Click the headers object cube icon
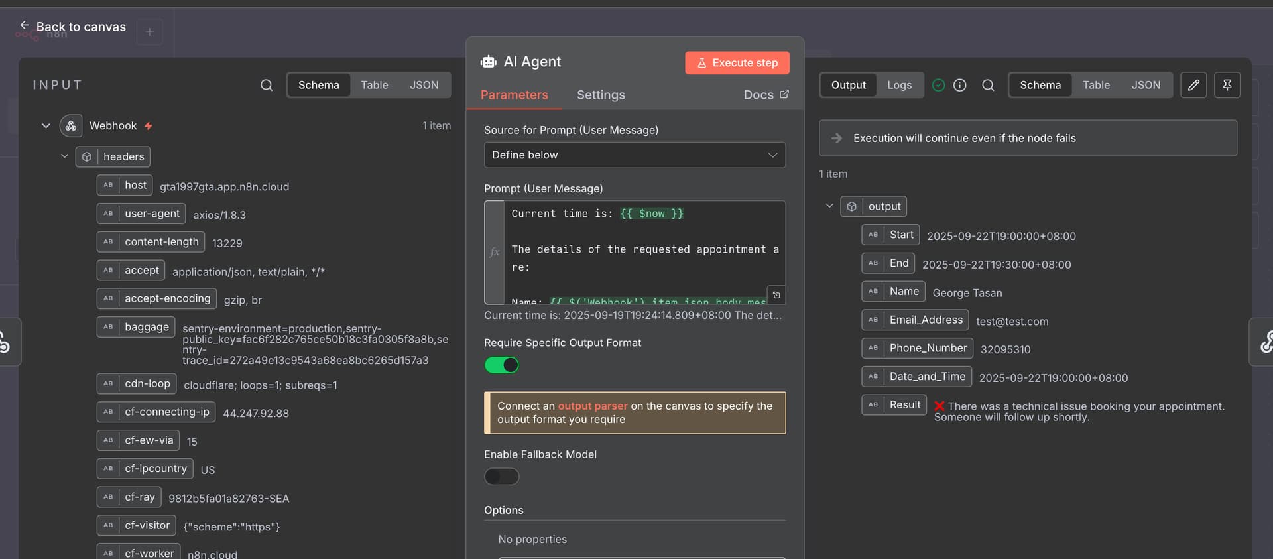1273x559 pixels. pos(87,157)
